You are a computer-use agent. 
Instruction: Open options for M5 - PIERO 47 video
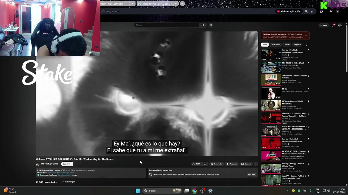(308, 63)
